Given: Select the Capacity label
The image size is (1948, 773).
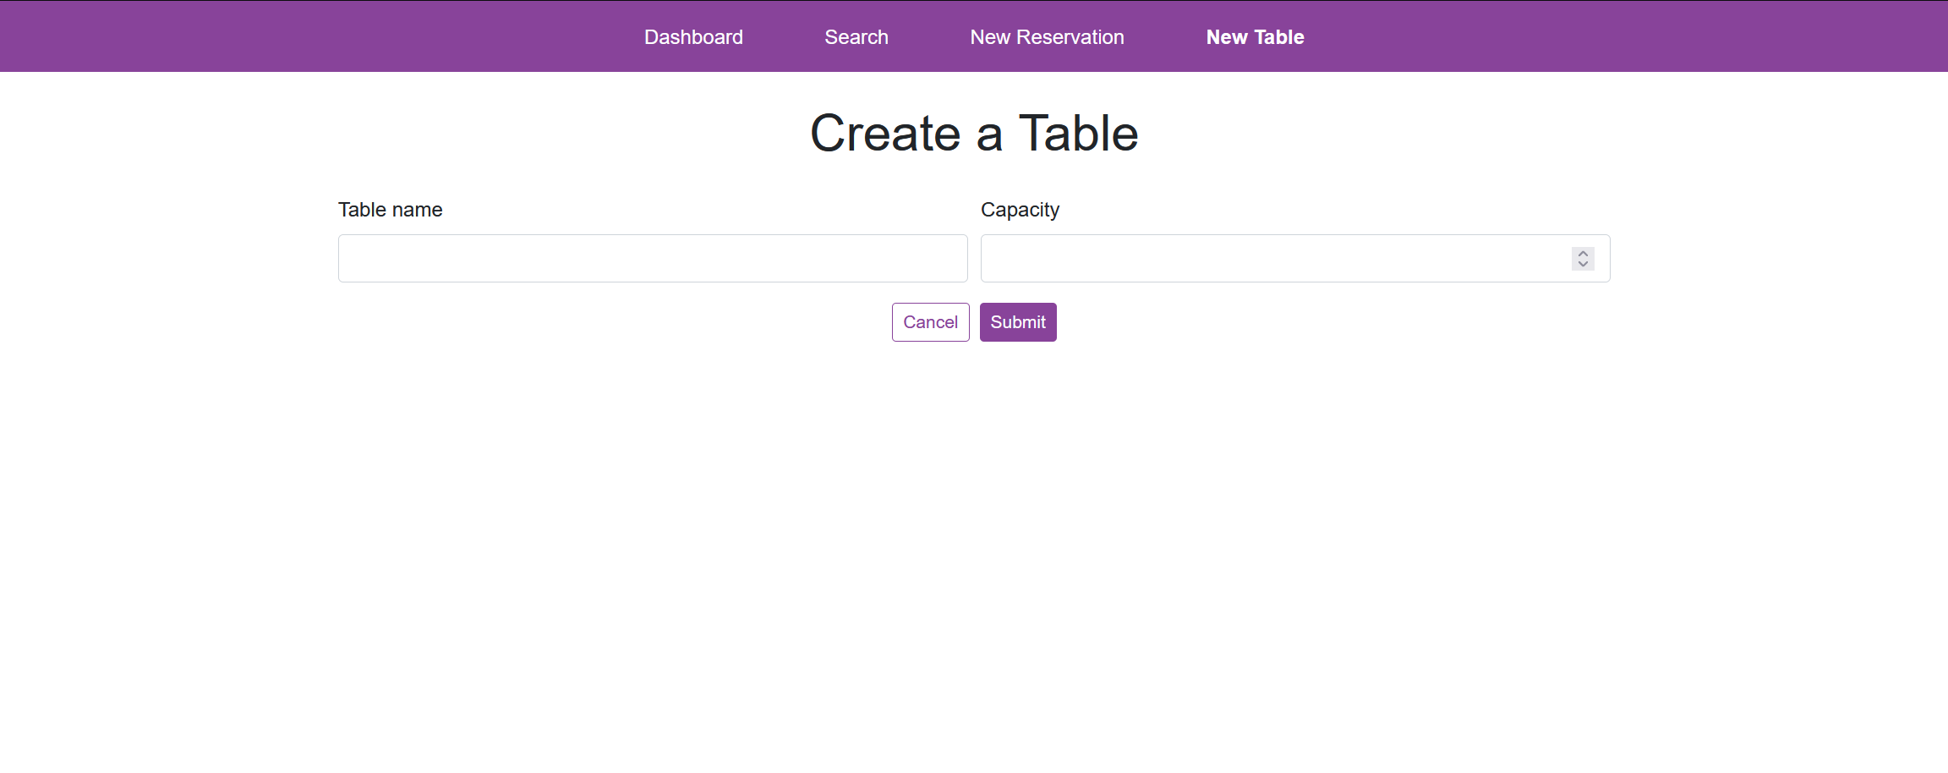Looking at the screenshot, I should click(1020, 209).
